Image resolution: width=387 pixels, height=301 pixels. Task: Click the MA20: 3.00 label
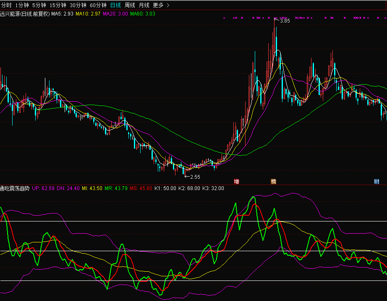[115, 14]
